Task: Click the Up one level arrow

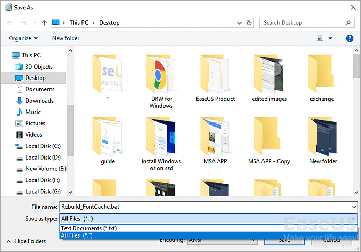Action: 44,23
